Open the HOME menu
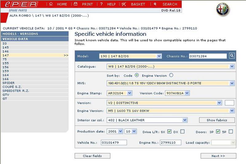Viewport: 246px width, 164px height. (x=62, y=4)
